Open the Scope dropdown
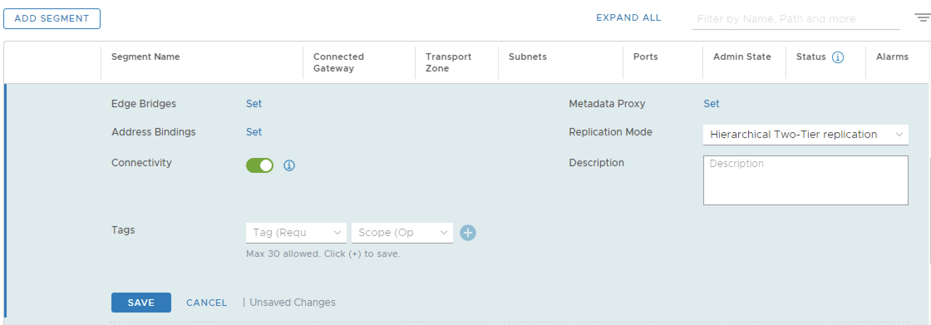The height and width of the screenshot is (325, 931). coord(402,233)
